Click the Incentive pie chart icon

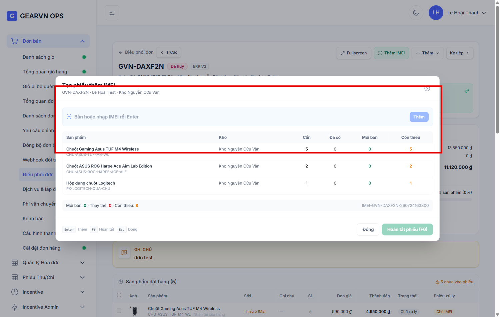(15, 292)
